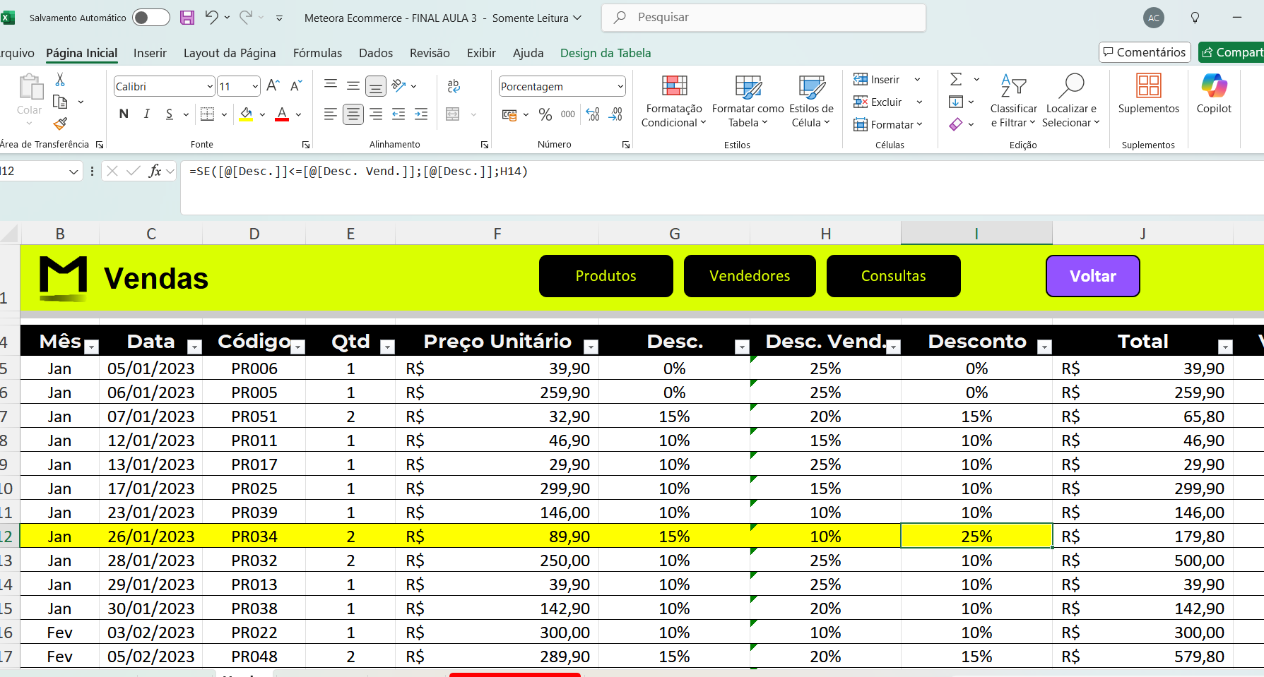The image size is (1264, 677).
Task: Click Merge and Center icon
Action: (x=453, y=114)
